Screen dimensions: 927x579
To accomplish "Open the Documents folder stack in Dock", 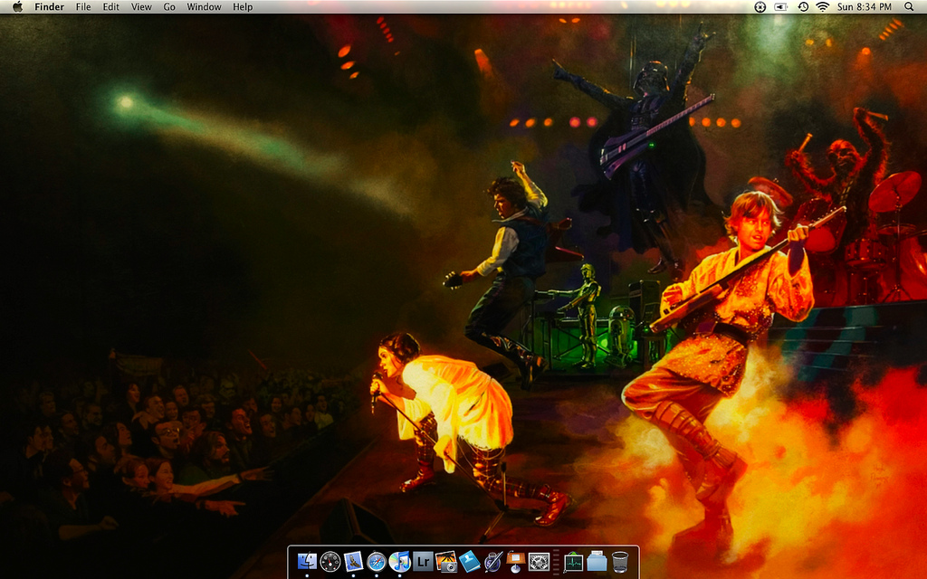I will point(597,561).
